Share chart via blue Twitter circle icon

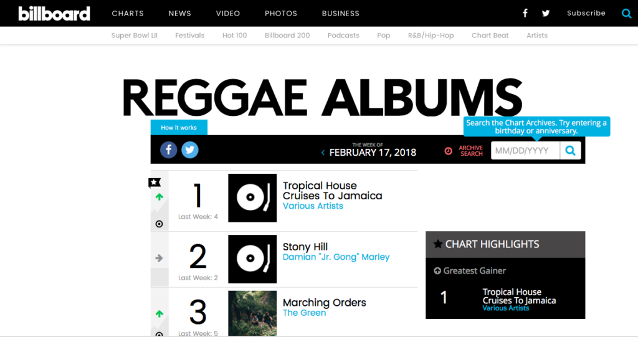[189, 150]
